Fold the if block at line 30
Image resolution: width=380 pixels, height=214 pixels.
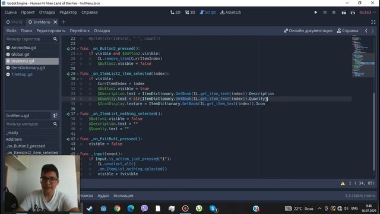[x=78, y=79]
